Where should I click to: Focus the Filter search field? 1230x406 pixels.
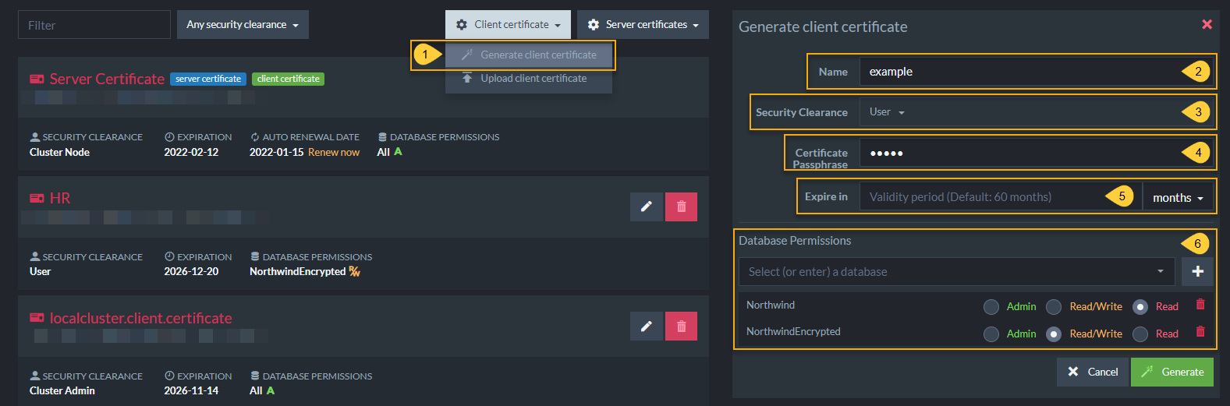94,25
